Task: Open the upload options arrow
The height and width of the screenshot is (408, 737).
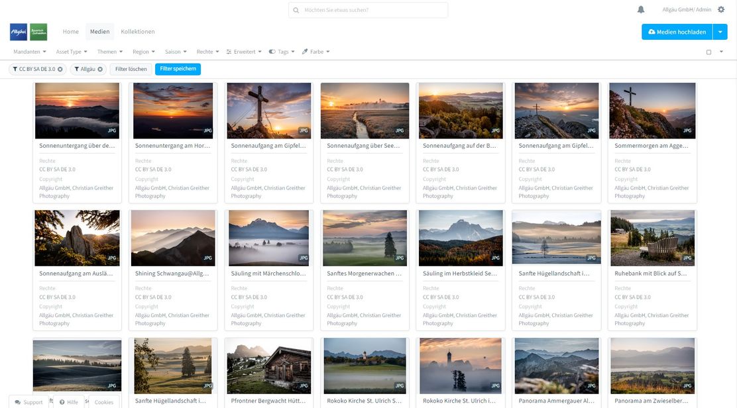Action: (720, 32)
